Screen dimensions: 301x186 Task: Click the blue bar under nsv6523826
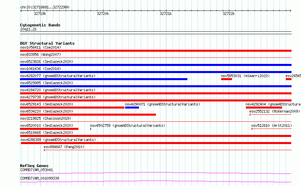pyautogui.click(x=156, y=65)
